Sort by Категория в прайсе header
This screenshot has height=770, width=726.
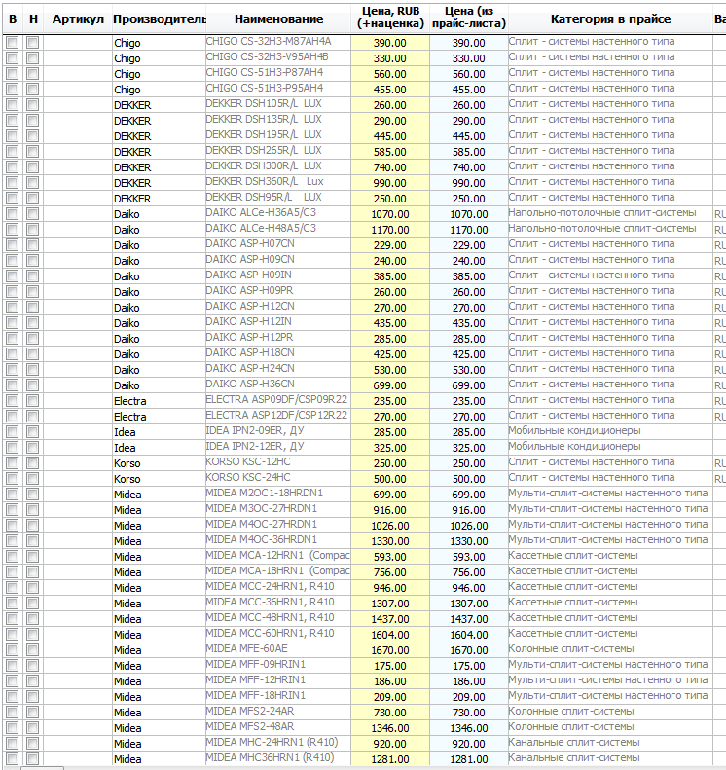[610, 18]
